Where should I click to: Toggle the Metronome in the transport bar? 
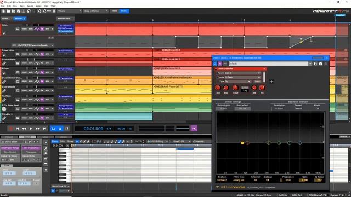tap(60, 129)
